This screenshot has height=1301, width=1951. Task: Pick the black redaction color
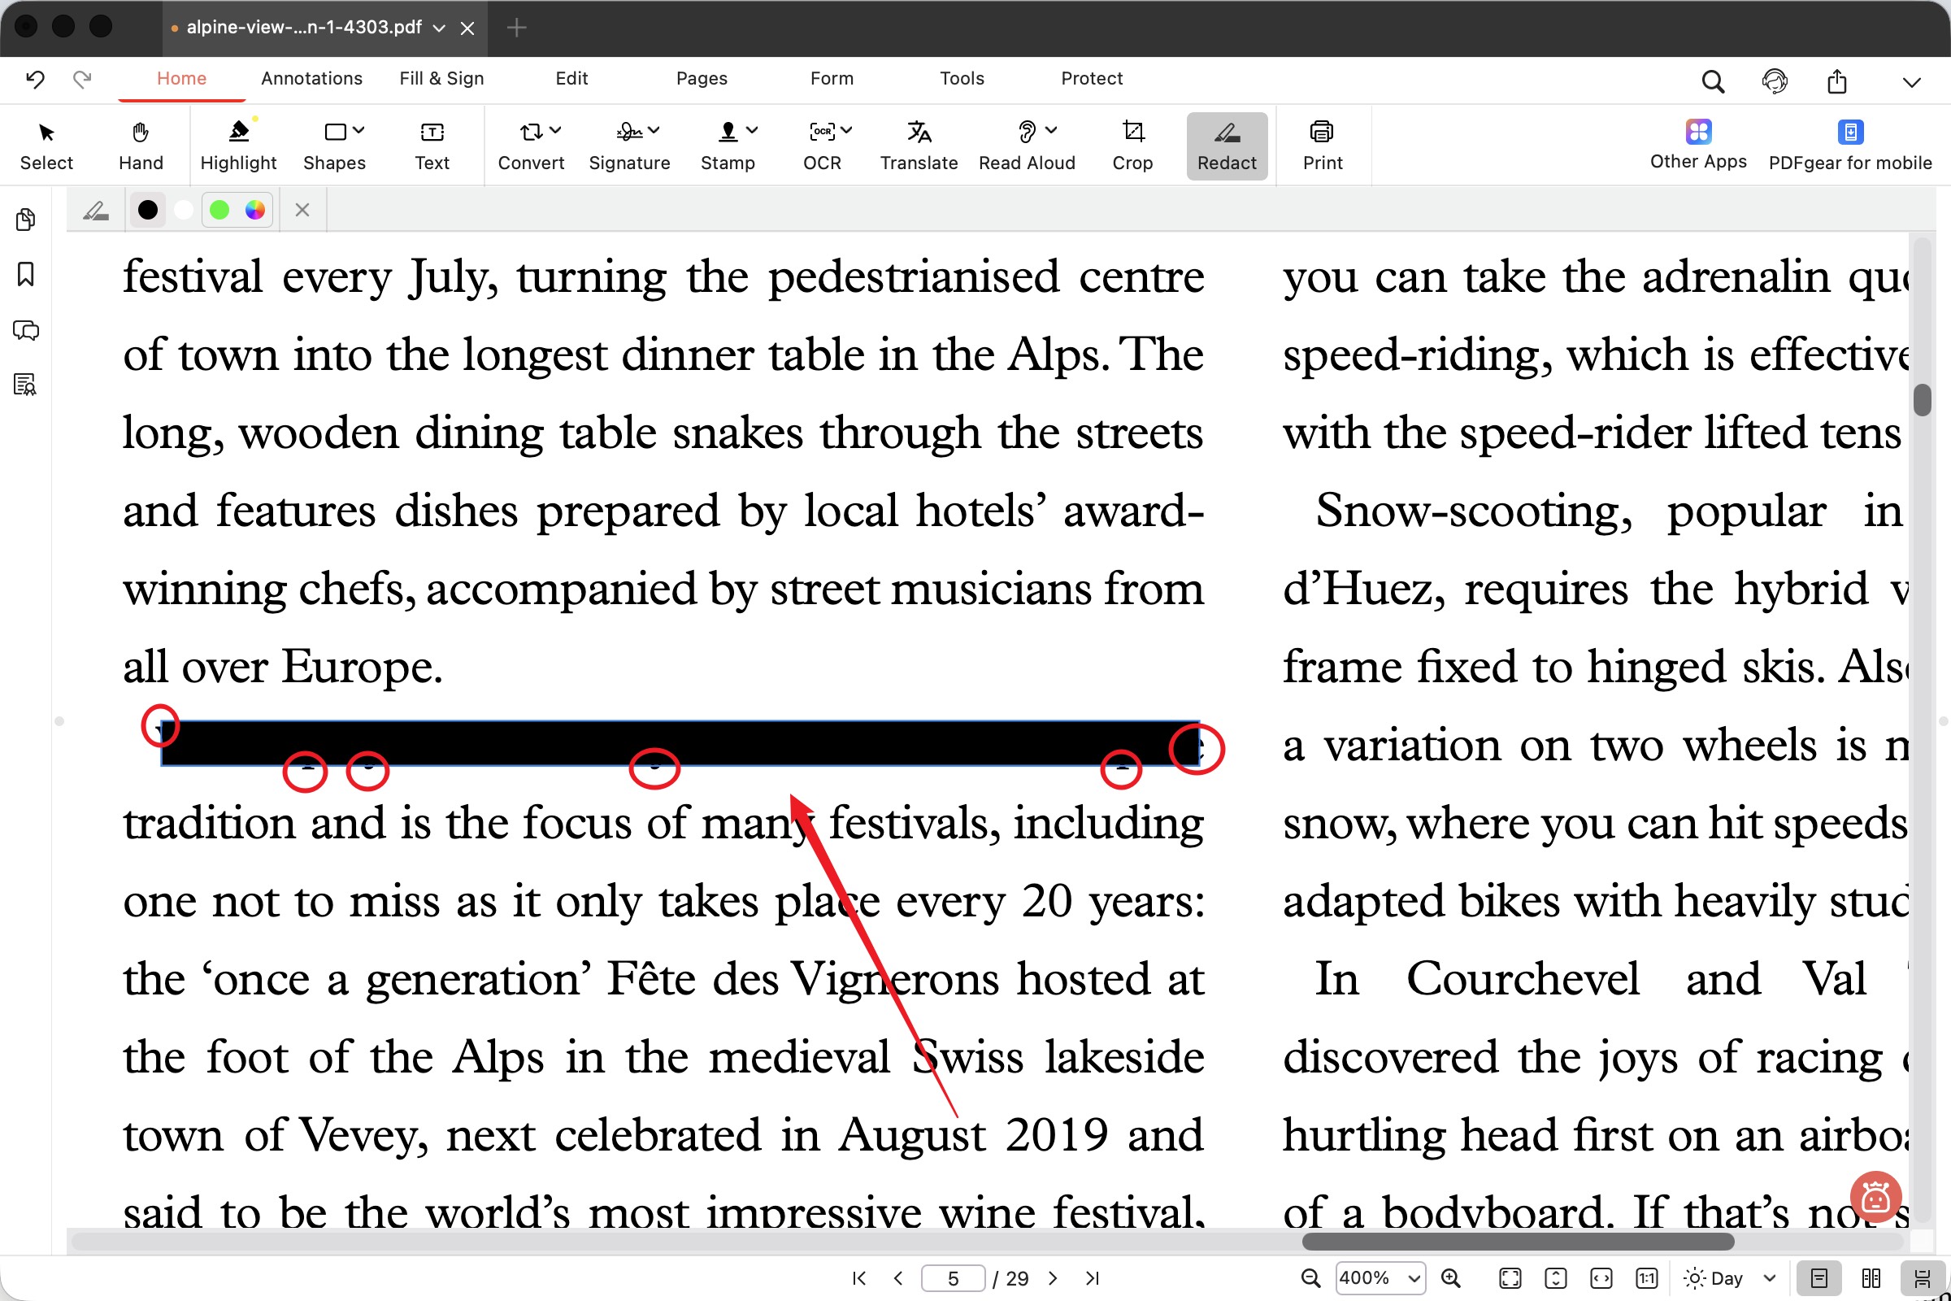tap(148, 210)
